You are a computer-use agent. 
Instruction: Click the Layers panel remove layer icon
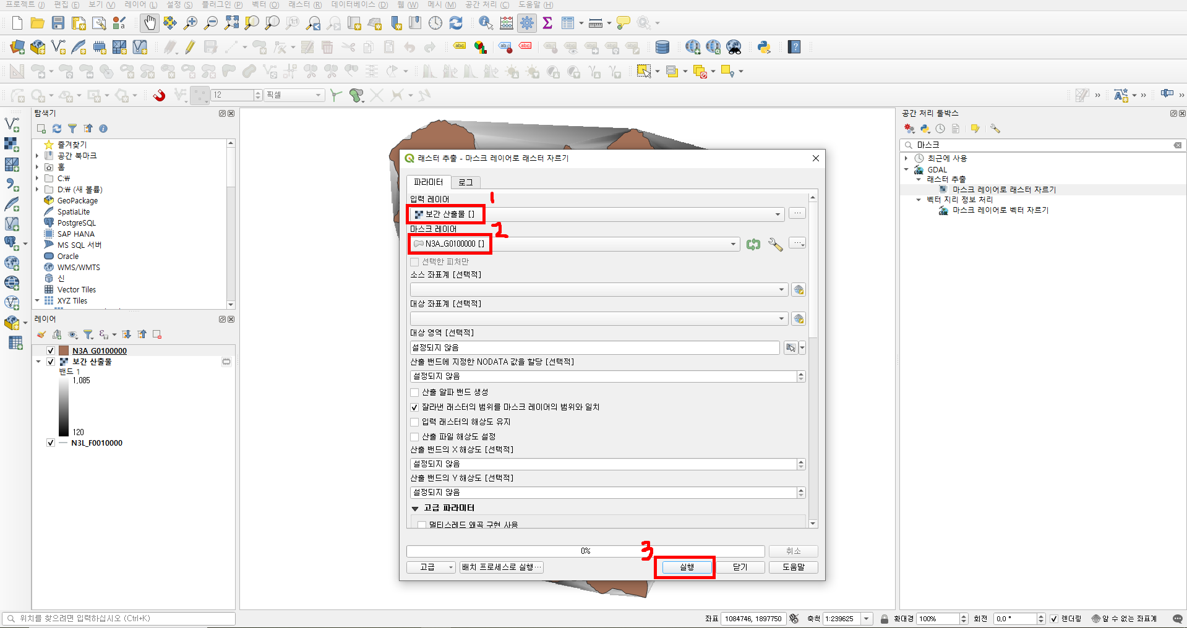[157, 334]
